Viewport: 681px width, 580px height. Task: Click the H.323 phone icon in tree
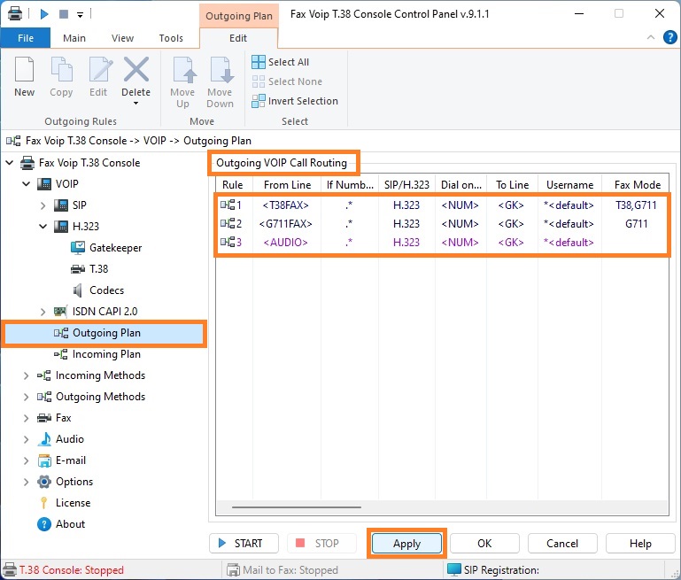point(61,227)
